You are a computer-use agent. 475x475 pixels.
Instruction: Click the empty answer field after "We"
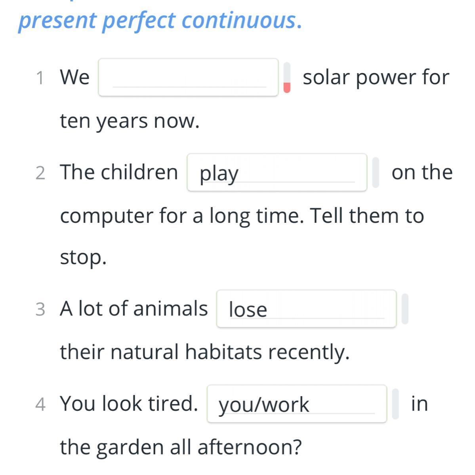tap(188, 77)
